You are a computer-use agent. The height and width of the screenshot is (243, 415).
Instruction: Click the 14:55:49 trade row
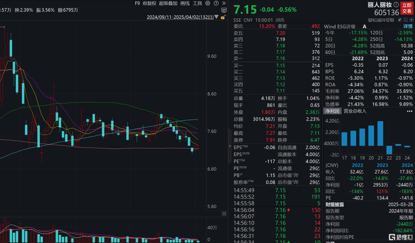(277, 190)
